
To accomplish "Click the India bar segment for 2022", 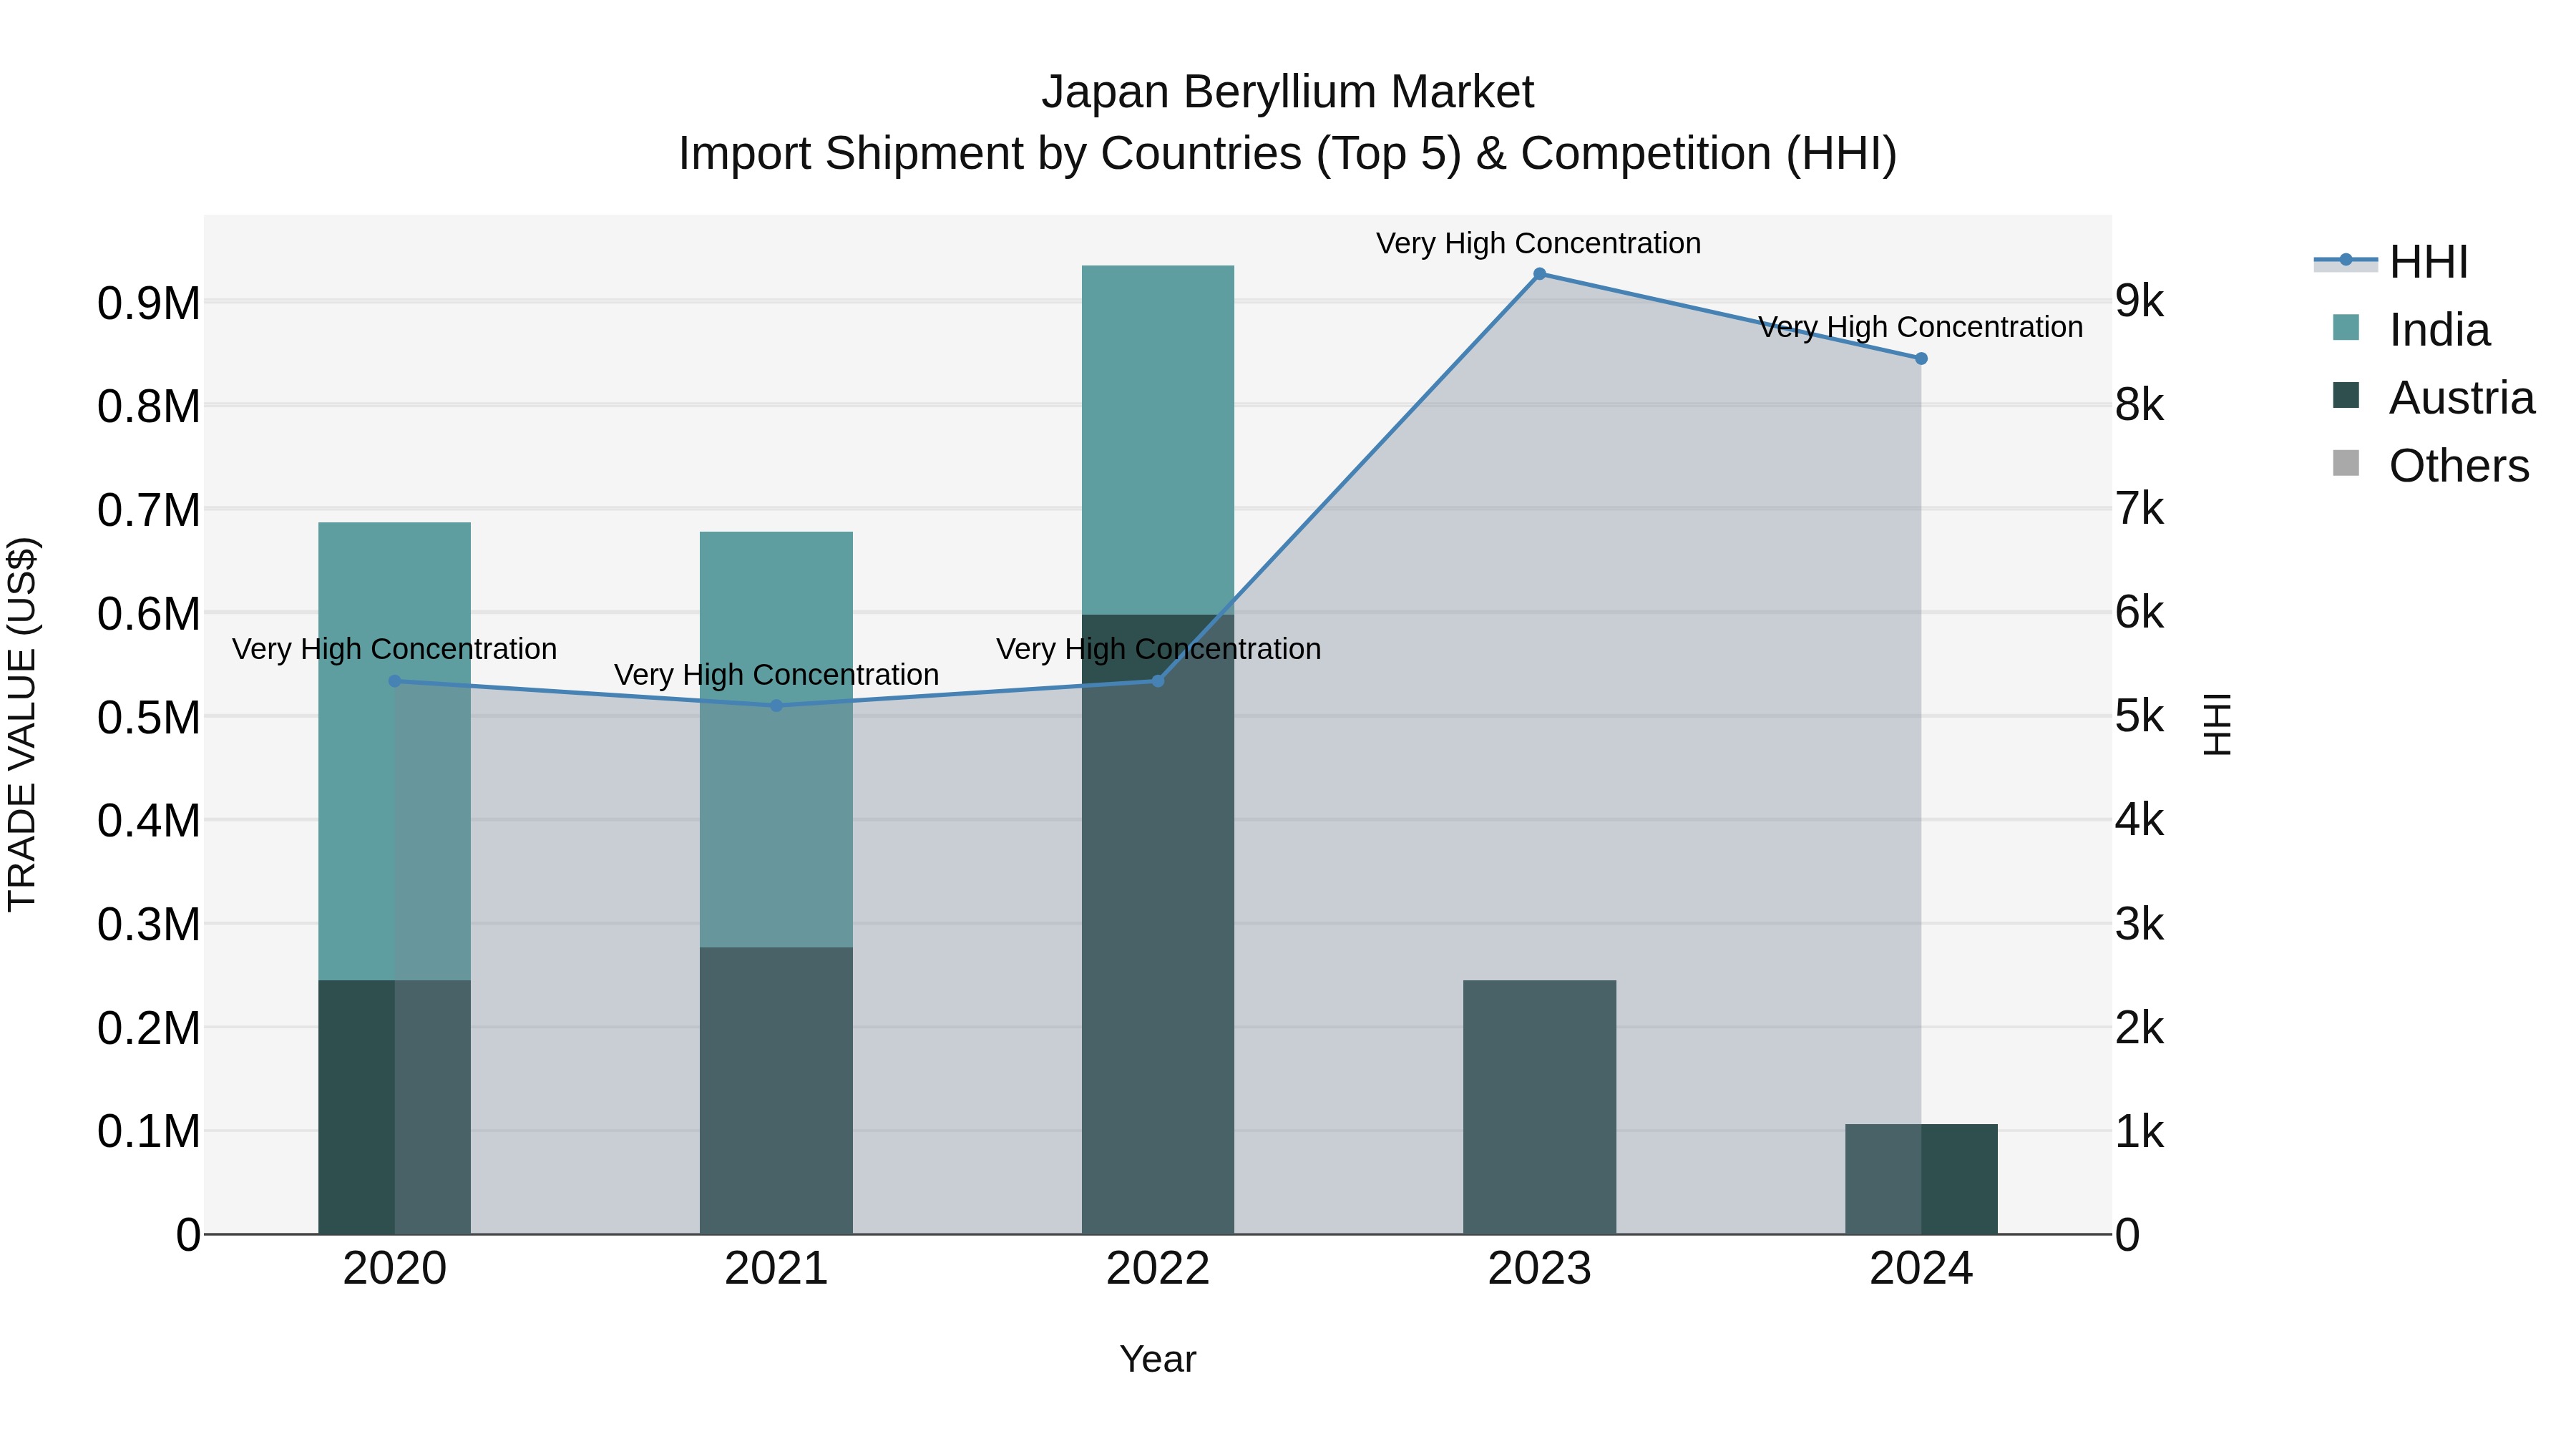I will pos(1158,440).
